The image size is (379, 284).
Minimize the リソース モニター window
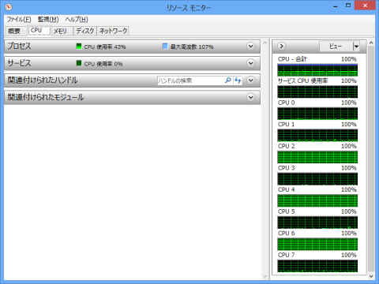pyautogui.click(x=336, y=6)
